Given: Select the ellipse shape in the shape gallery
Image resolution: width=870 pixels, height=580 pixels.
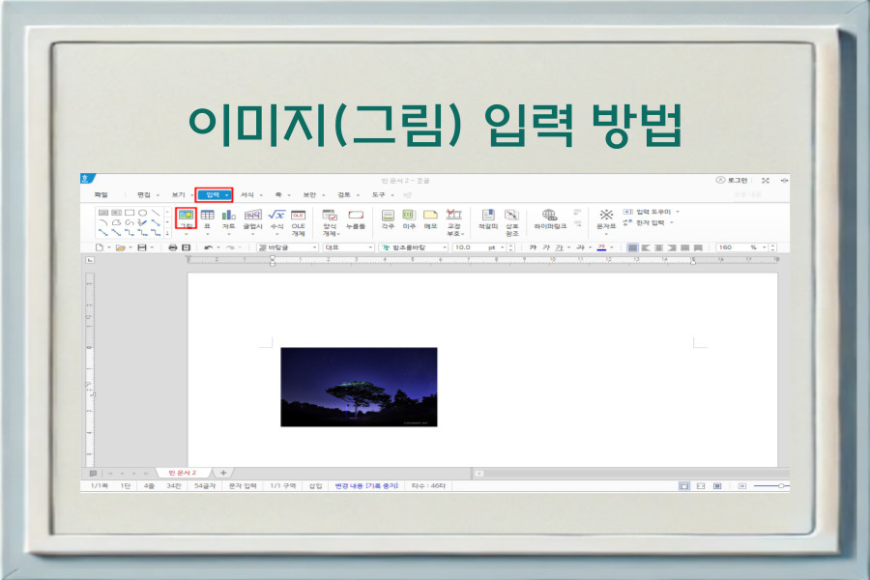Looking at the screenshot, I should click(143, 213).
